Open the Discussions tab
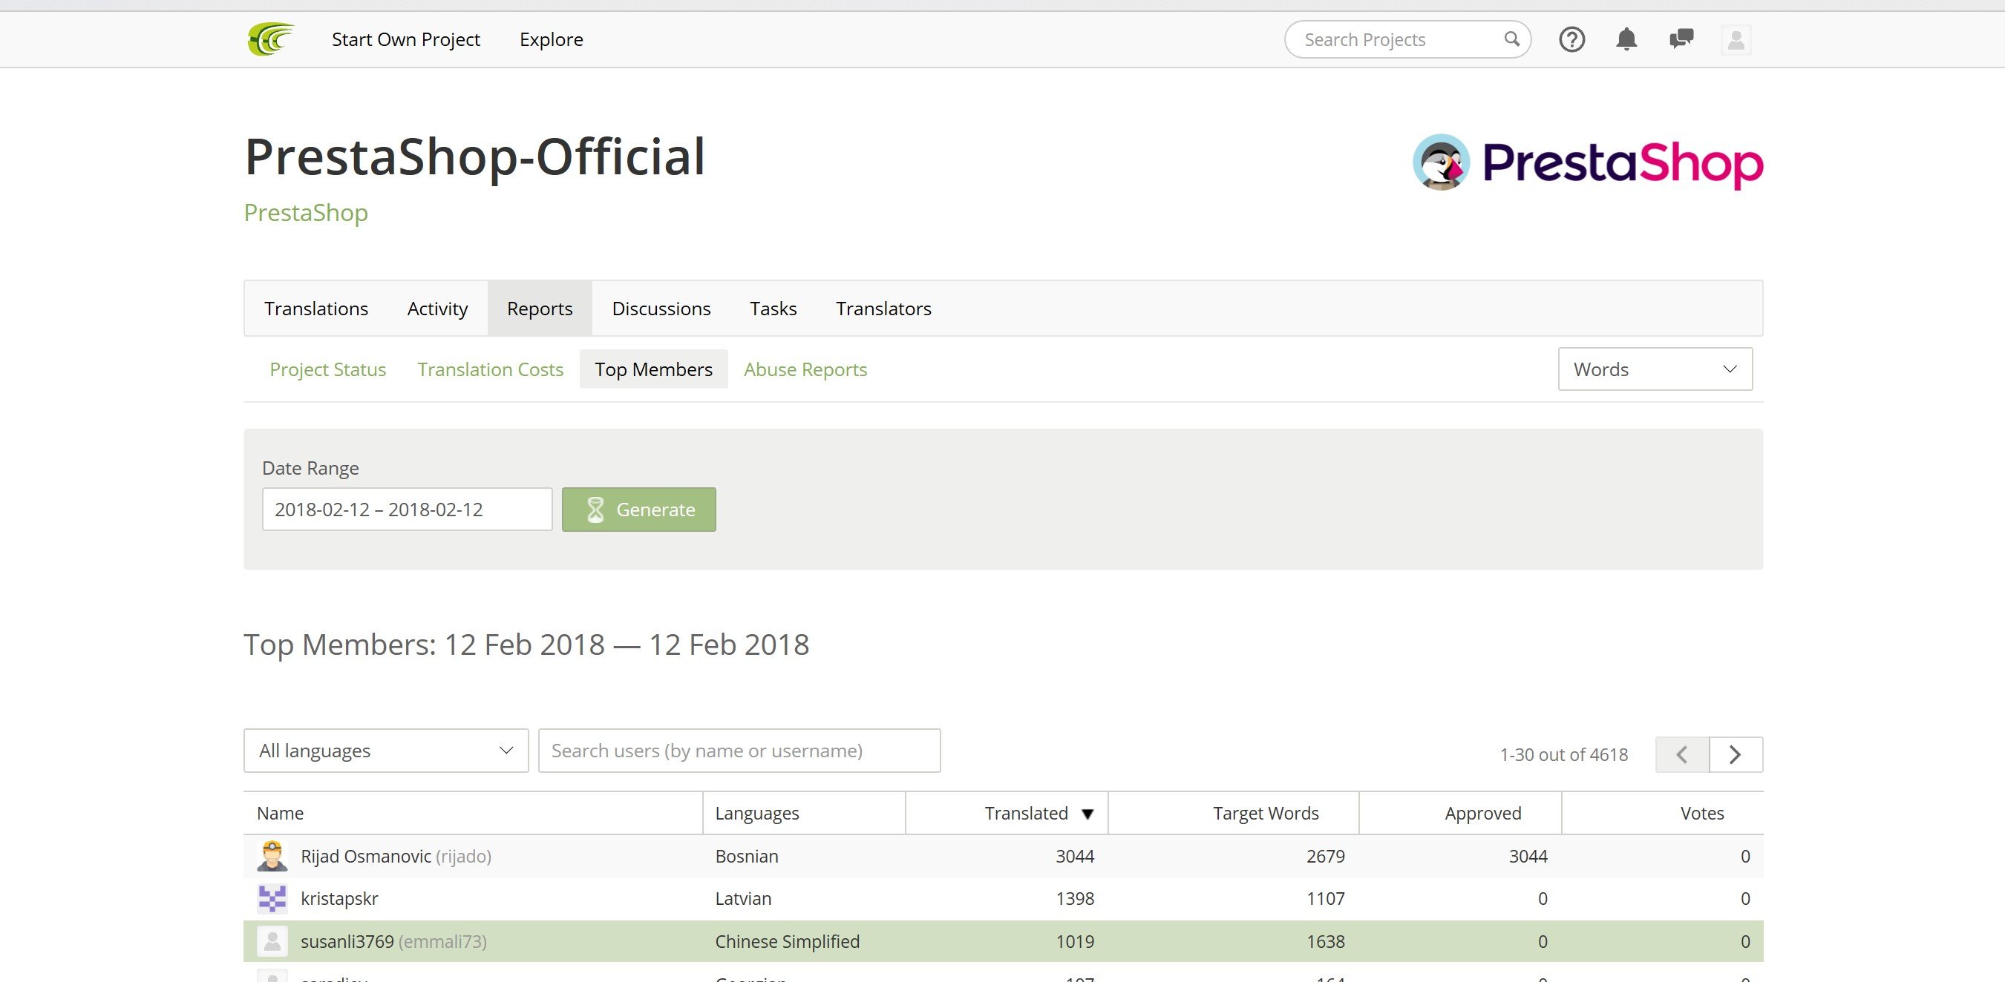This screenshot has height=982, width=2005. coord(661,309)
